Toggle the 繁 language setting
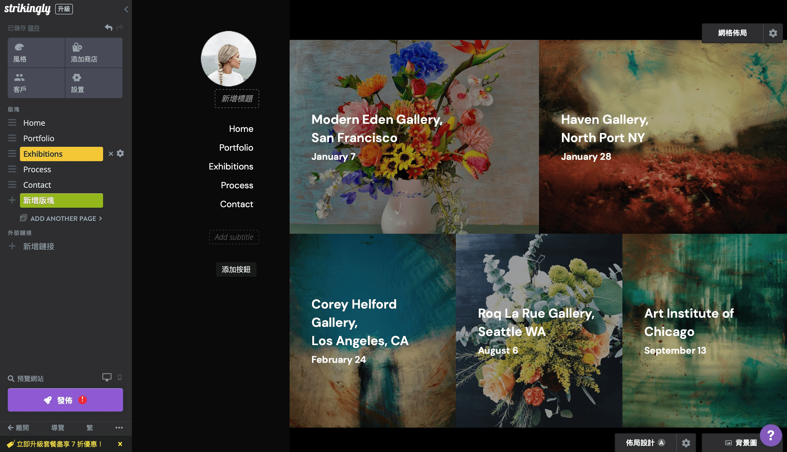This screenshot has height=452, width=787. point(90,427)
